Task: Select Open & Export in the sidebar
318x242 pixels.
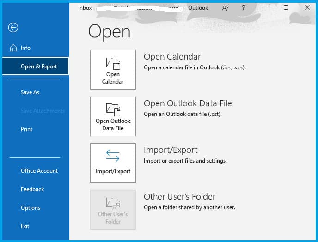Action: click(x=36, y=67)
